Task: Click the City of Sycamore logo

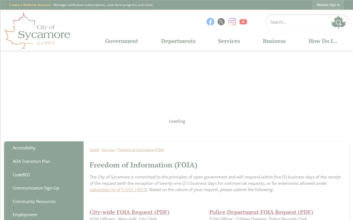Action: coord(38,30)
